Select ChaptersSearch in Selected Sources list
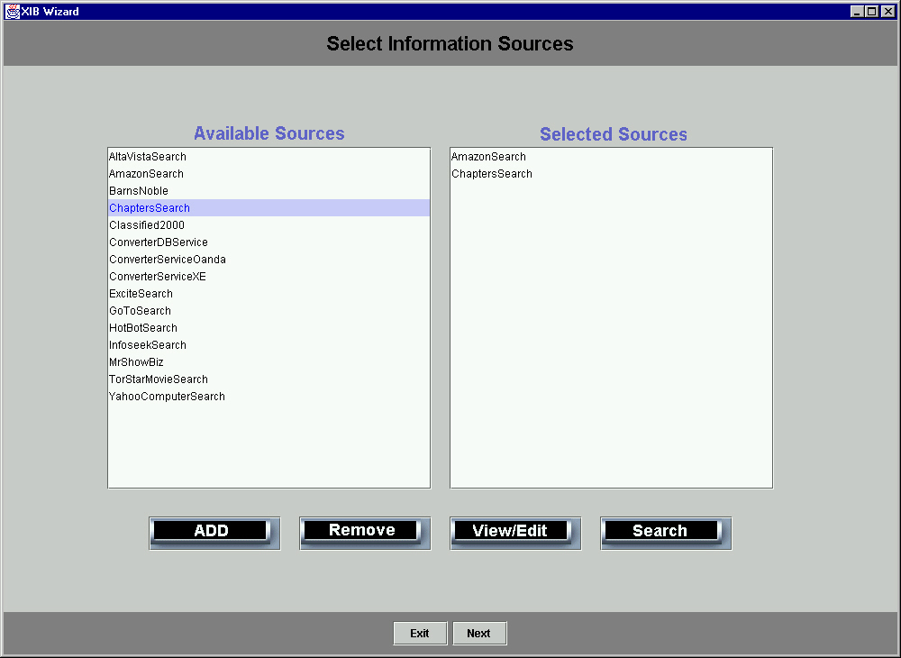This screenshot has width=901, height=658. 612,174
